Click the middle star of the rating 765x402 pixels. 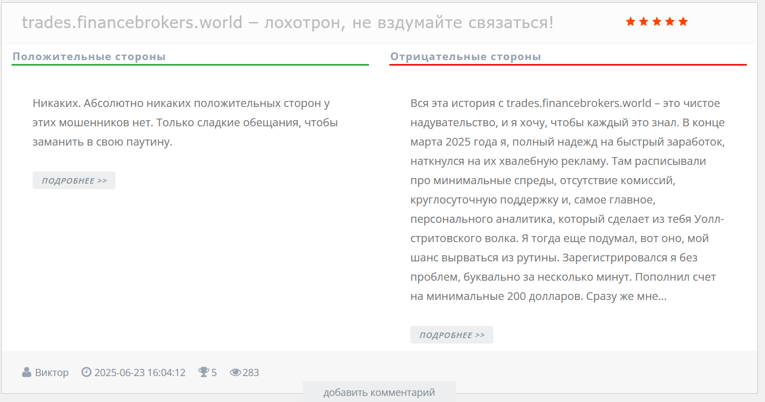click(657, 22)
